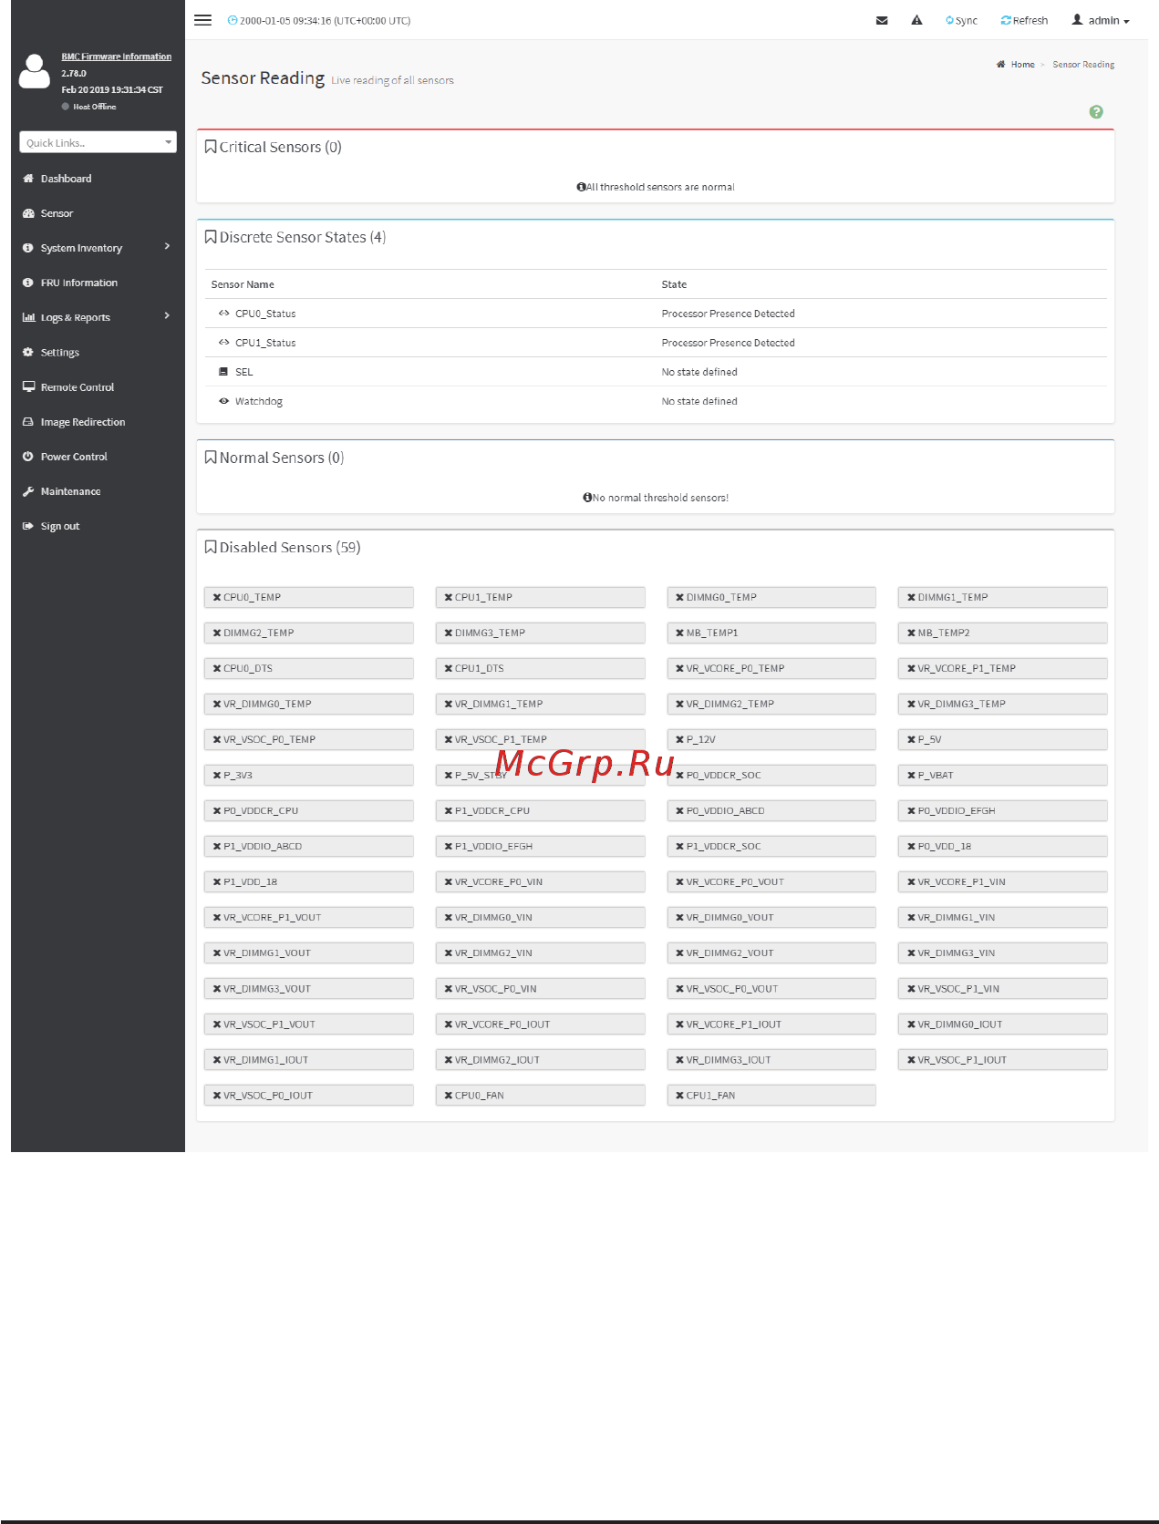
Task: Open the green help question icon
Action: [1096, 112]
